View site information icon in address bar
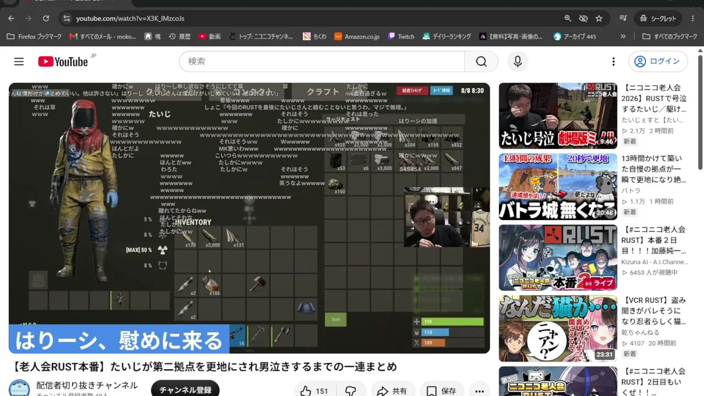Viewport: 704px width, 396px height. coord(67,19)
